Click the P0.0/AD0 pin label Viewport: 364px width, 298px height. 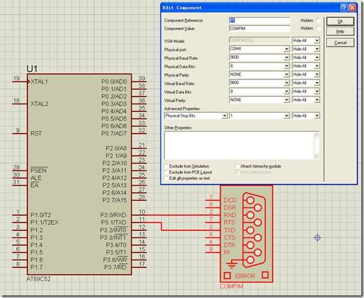[114, 82]
